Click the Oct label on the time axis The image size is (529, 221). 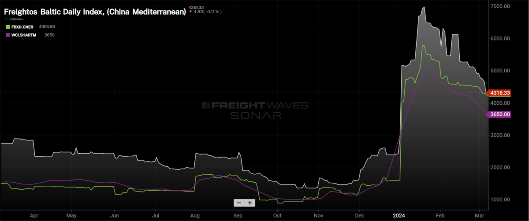pyautogui.click(x=278, y=216)
